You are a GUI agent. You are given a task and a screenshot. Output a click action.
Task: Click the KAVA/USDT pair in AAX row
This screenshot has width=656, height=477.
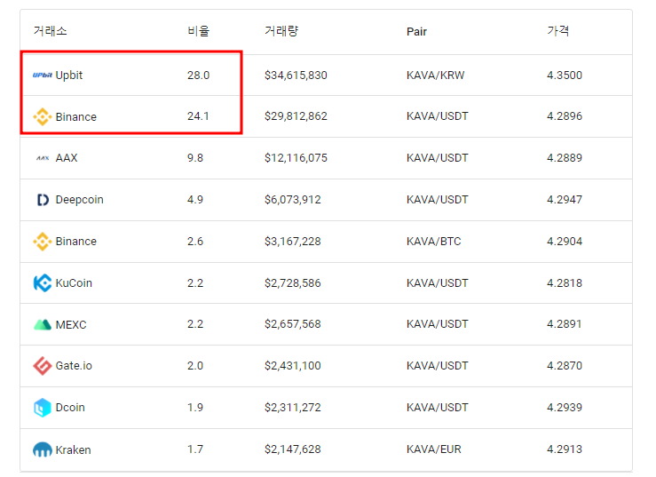[438, 158]
